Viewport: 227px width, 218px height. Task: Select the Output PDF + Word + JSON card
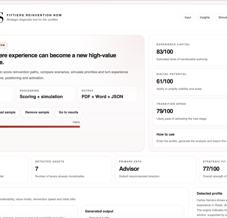pos(107,94)
